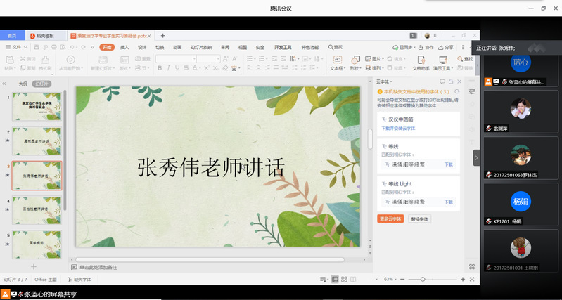Click the Undo arrow icon

[x=72, y=47]
